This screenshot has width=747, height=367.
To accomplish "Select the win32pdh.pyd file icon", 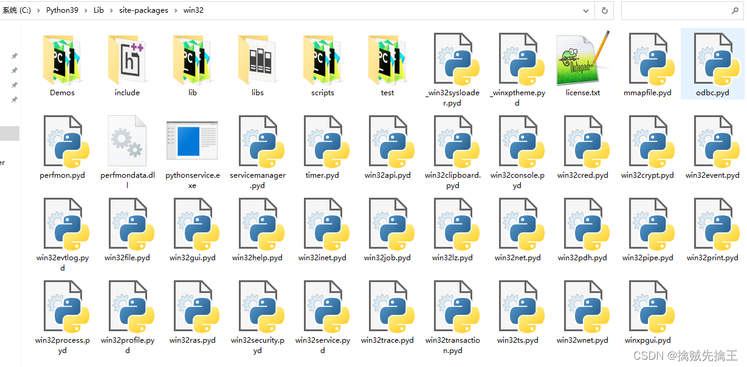I will 587,224.
